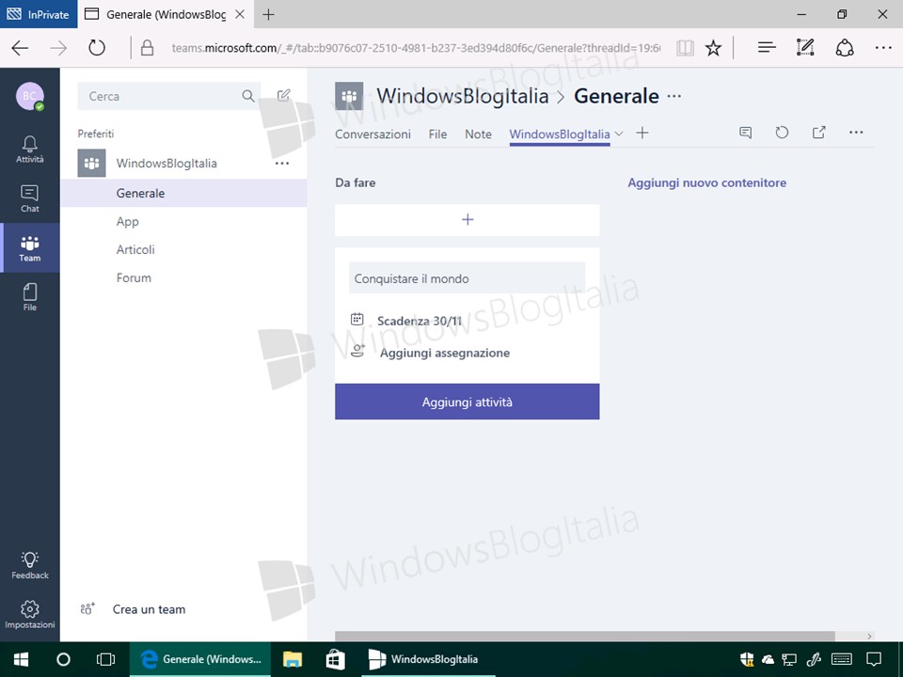Viewport: 903px width, 677px height.
Task: Open the WindowsBlogItalia taskbar app
Action: coord(428,659)
